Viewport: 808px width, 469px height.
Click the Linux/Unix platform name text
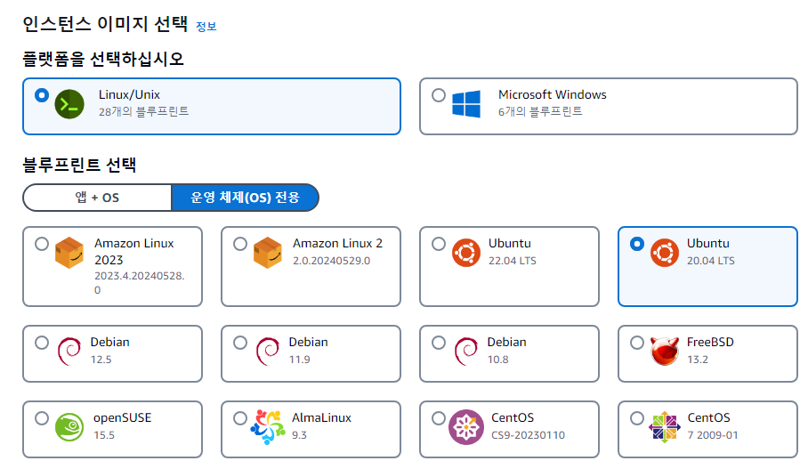[x=129, y=95]
